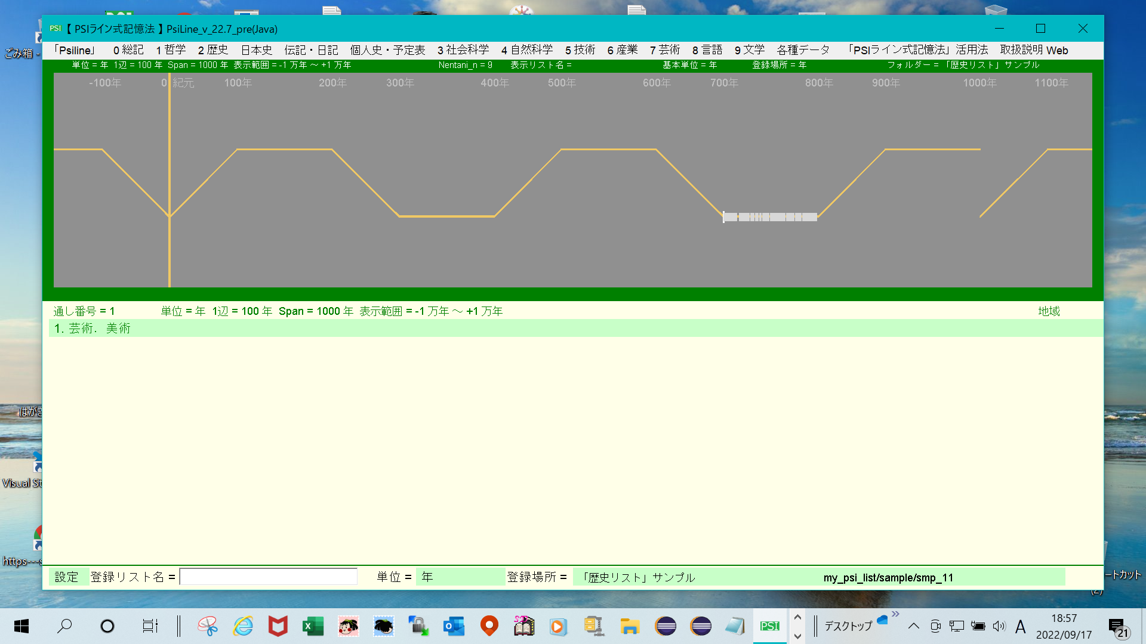Viewport: 1146px width, 644px height.
Task: Open 「PSIライン式記憶法」活用法 menu
Action: coord(917,50)
